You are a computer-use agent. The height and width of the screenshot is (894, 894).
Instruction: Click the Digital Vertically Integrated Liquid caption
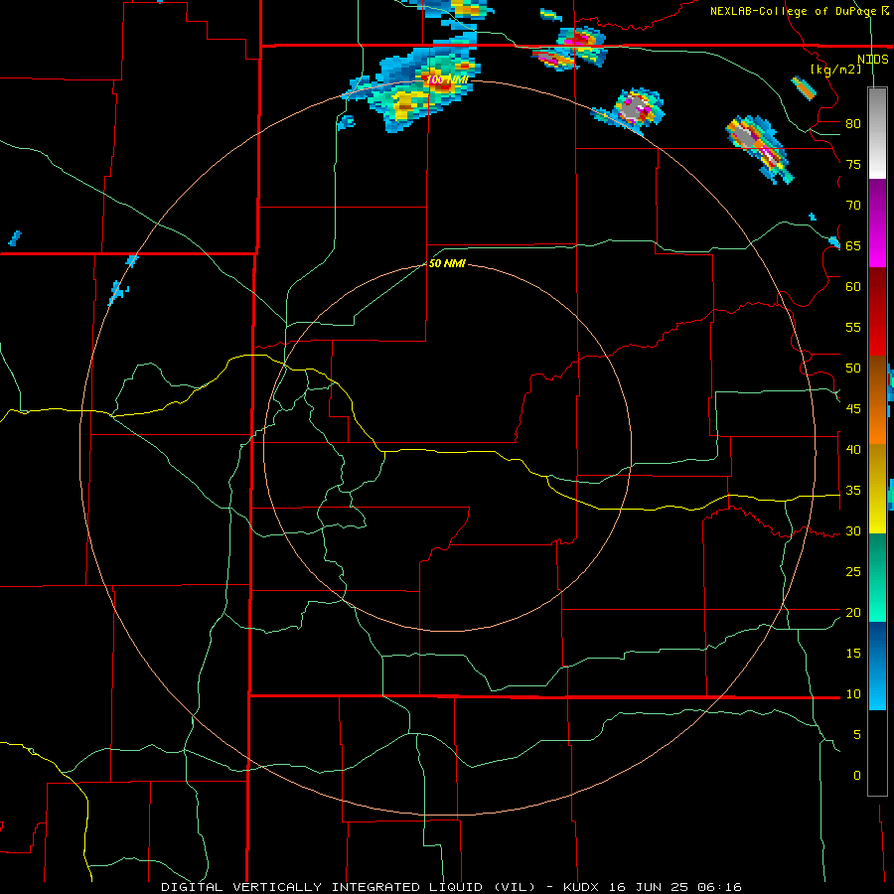click(348, 887)
